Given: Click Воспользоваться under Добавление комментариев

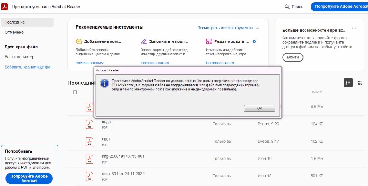Looking at the screenshot, I should click(x=90, y=63).
